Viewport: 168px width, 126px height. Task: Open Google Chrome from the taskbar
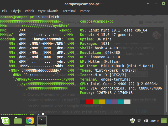point(30,120)
